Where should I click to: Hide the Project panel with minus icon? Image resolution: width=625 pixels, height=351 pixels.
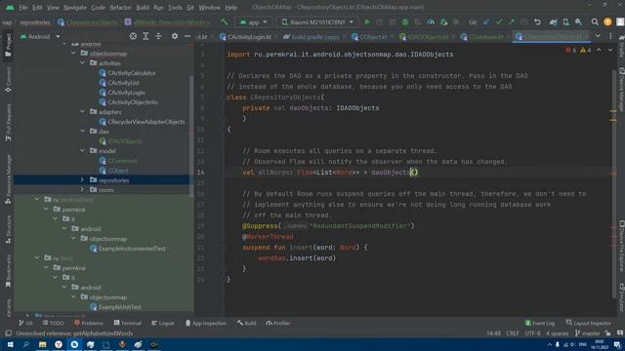(x=187, y=37)
